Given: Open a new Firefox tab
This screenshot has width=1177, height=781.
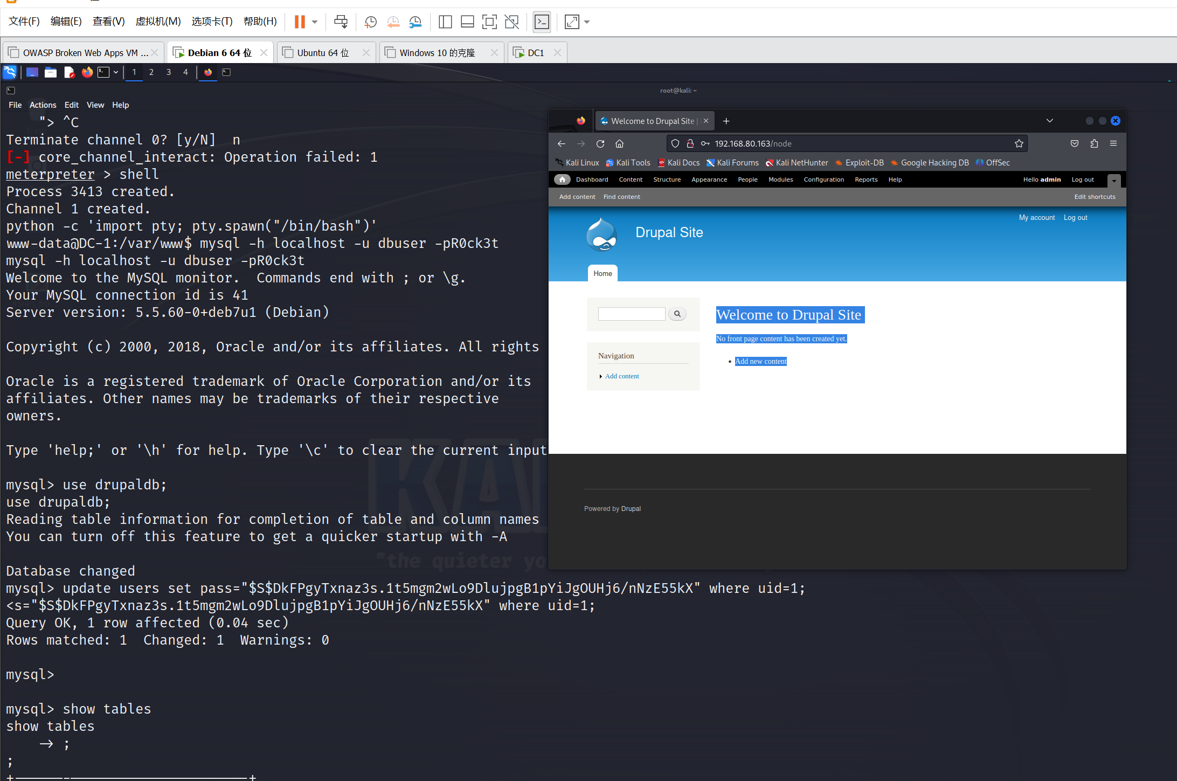Looking at the screenshot, I should pyautogui.click(x=726, y=121).
